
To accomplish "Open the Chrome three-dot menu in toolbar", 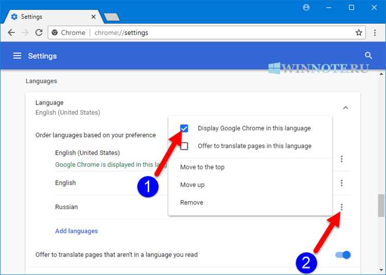I will [375, 32].
